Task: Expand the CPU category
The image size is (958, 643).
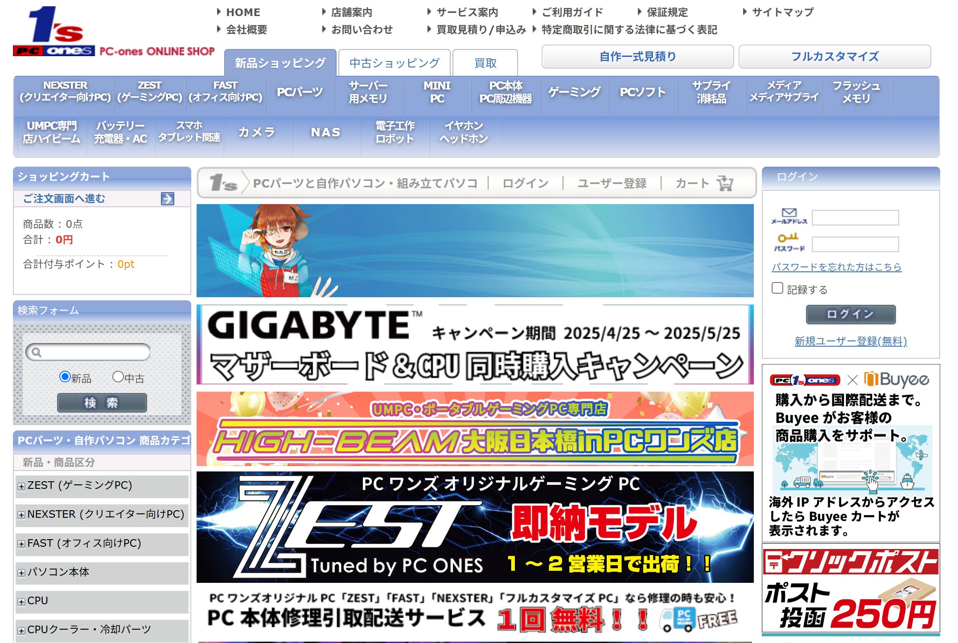Action: point(21,602)
